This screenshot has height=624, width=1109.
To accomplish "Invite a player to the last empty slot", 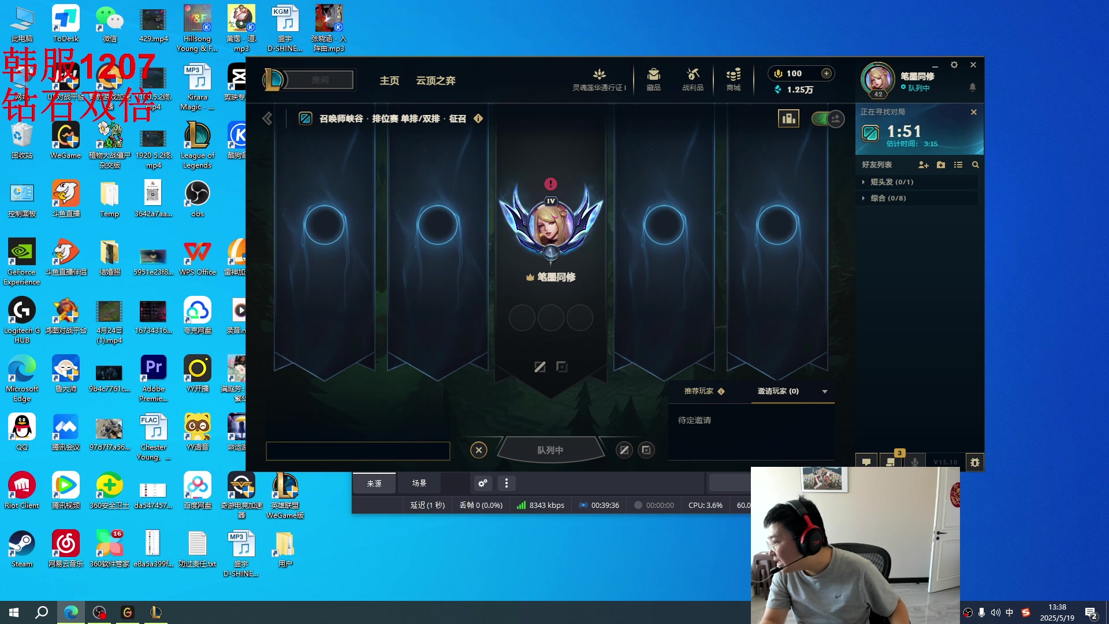I will pos(777,225).
